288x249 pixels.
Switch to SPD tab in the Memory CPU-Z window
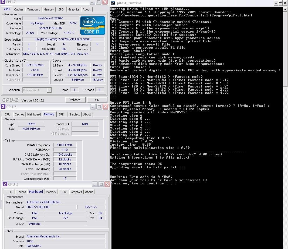coord(61,114)
